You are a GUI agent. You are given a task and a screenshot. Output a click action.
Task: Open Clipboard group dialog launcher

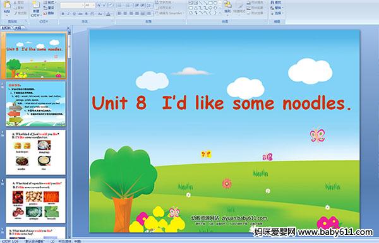point(26,21)
